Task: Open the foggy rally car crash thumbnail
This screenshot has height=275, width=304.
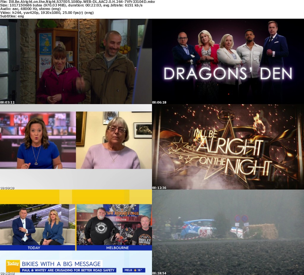Action: click(228, 232)
